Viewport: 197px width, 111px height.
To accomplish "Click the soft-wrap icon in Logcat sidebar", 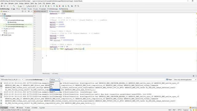I will pyautogui.click(x=1, y=94).
